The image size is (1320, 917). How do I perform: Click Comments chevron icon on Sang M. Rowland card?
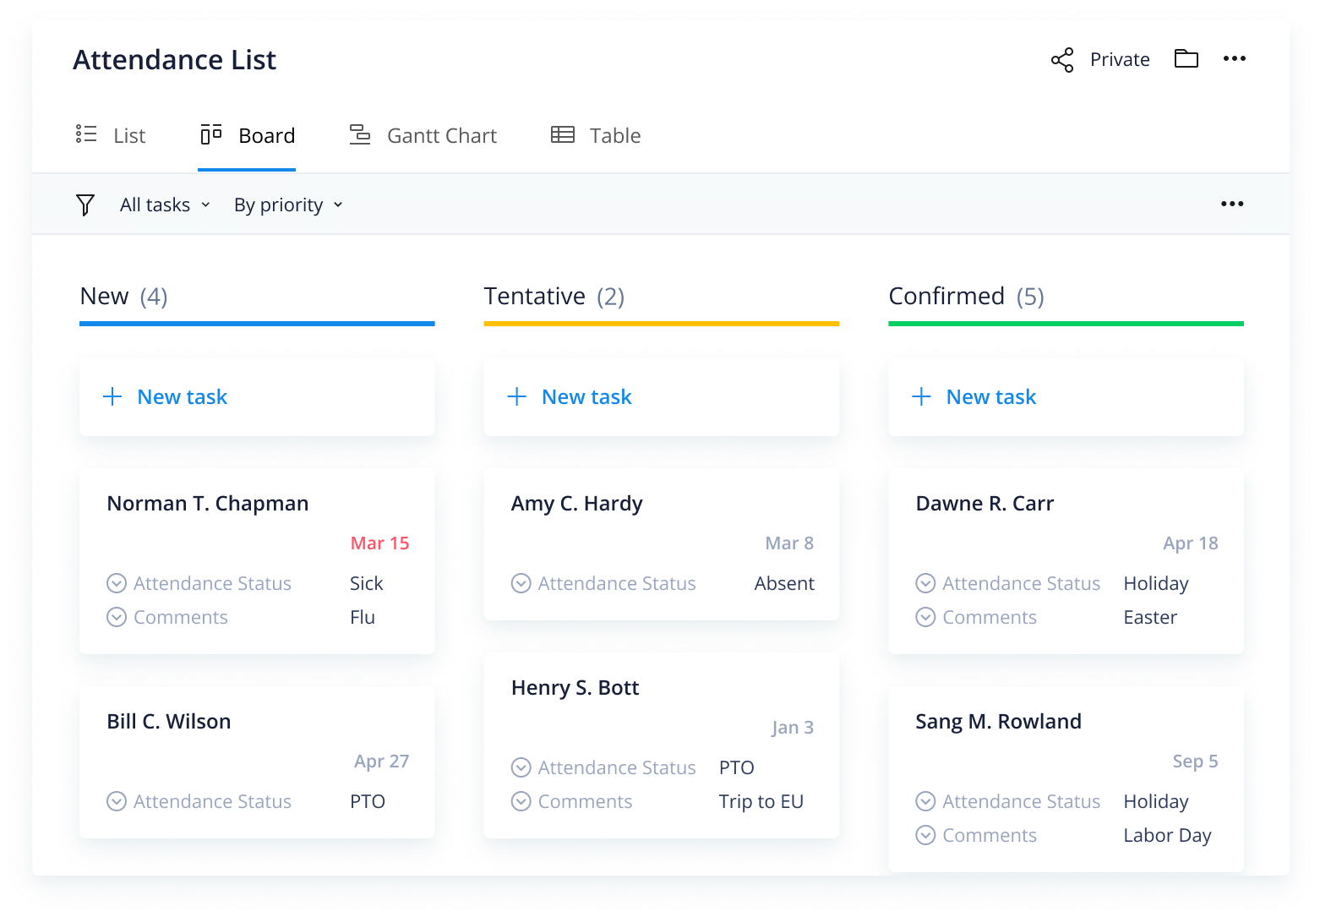click(x=926, y=835)
